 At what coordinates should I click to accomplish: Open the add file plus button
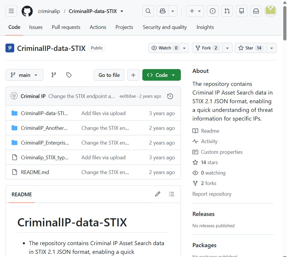tap(133, 75)
